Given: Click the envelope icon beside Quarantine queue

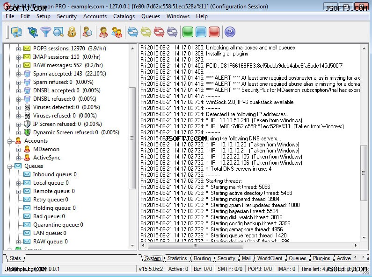Looking at the screenshot, I should pyautogui.click(x=27, y=225).
